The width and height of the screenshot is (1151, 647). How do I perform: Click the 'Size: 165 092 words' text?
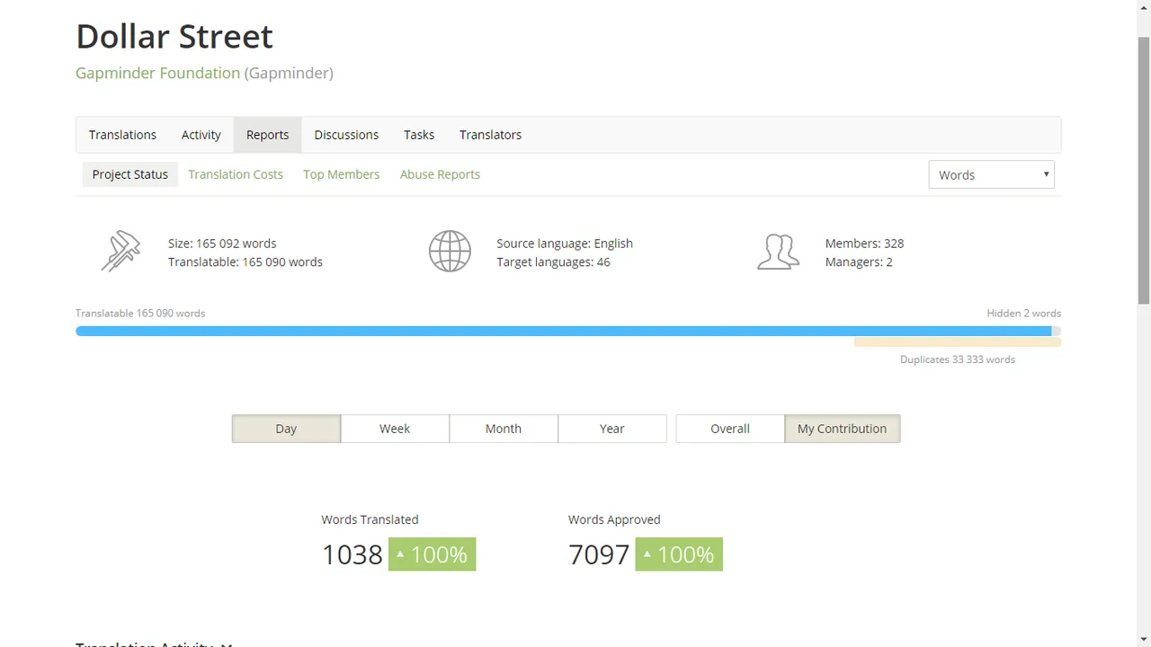click(x=222, y=244)
